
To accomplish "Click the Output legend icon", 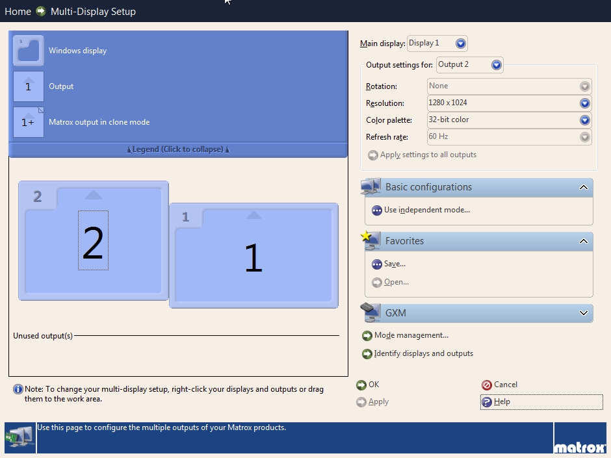I will point(29,86).
